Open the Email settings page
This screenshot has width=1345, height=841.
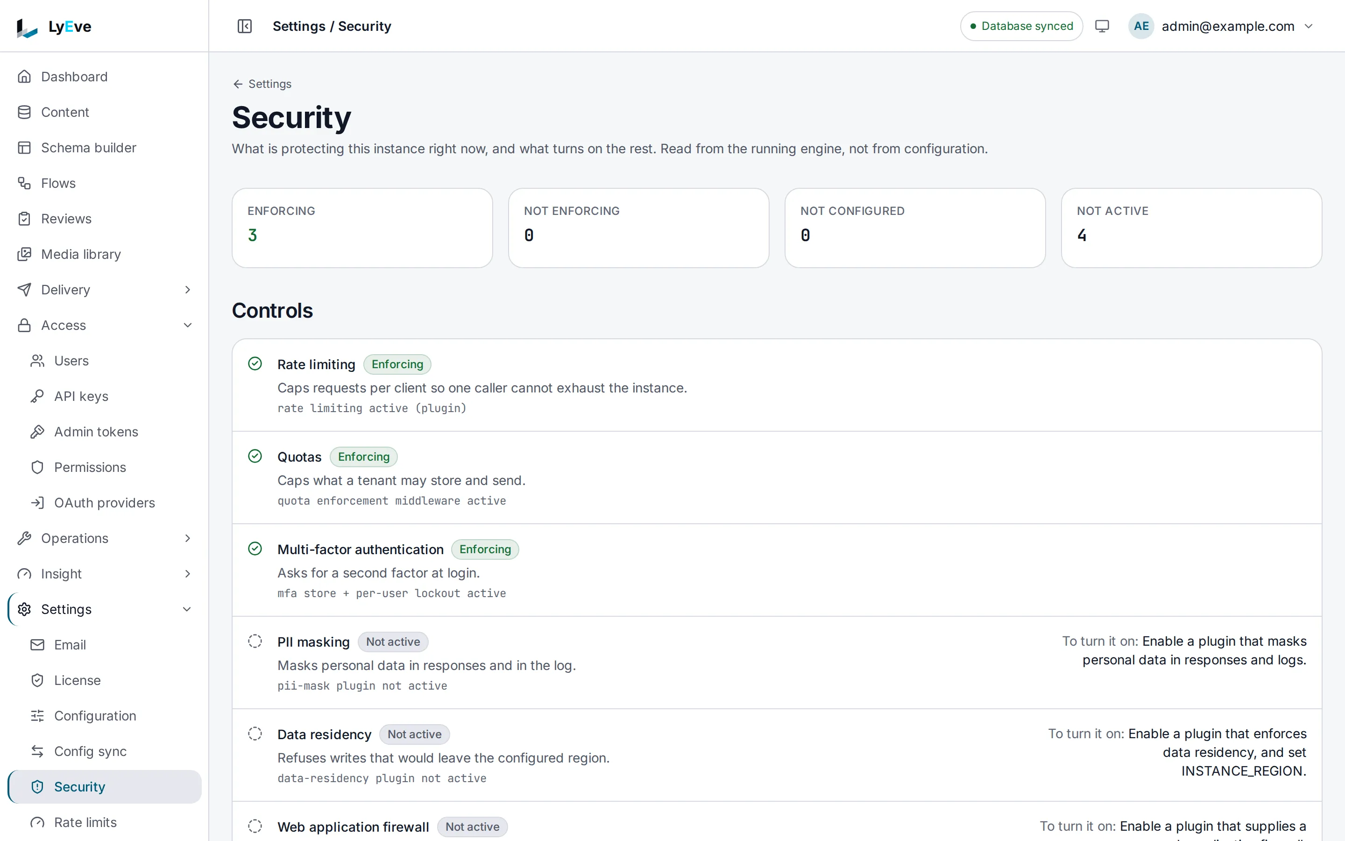coord(105,645)
